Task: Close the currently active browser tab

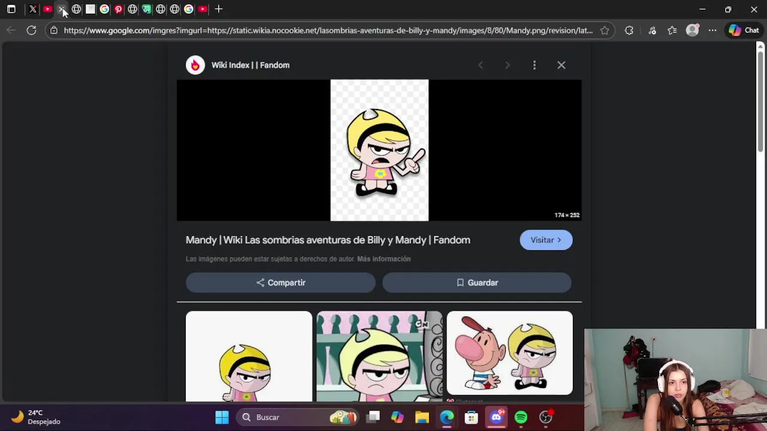Action: [x=62, y=9]
